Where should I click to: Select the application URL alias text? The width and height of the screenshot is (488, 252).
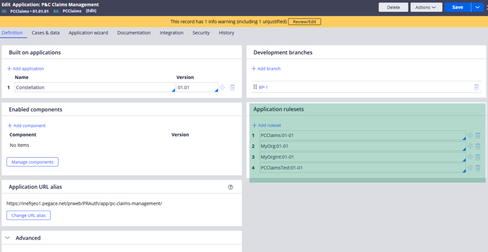coord(84,204)
